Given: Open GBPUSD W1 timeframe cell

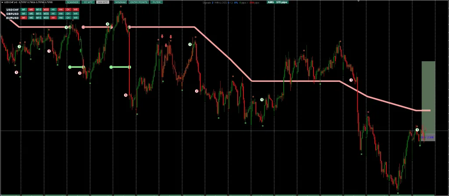Looking at the screenshot, I should click(x=75, y=14).
